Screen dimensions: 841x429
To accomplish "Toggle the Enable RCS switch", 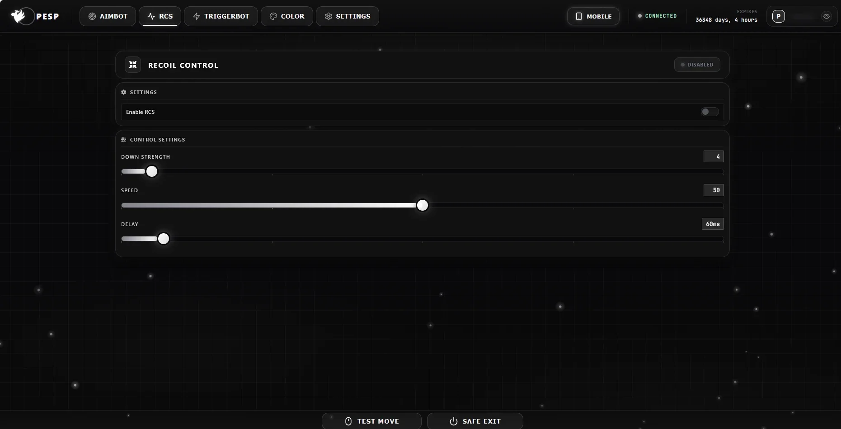I will 710,112.
